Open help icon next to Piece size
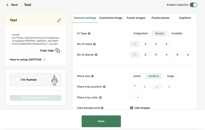205x130 pixels. pos(92,76)
